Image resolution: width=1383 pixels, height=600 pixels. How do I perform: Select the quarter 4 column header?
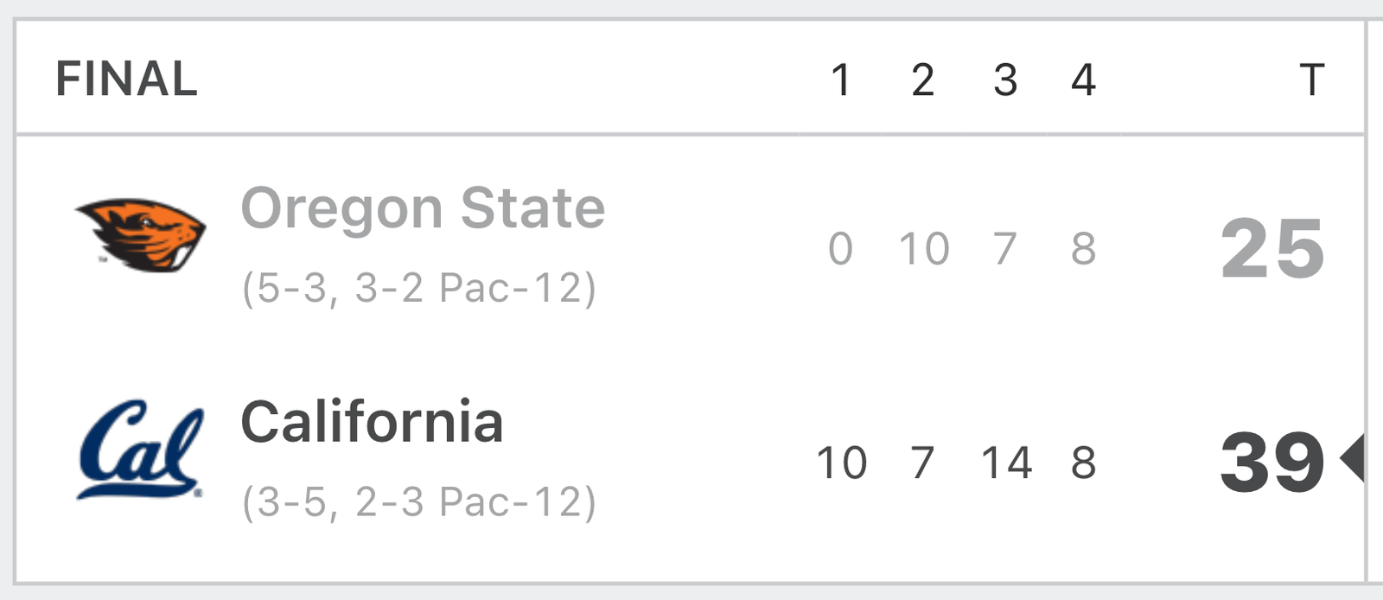click(1084, 80)
